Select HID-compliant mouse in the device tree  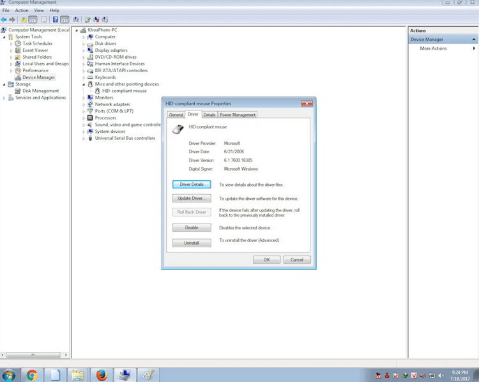click(x=124, y=91)
